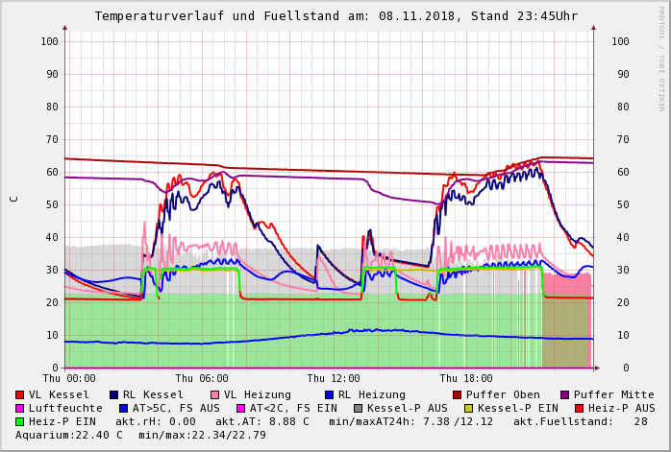The image size is (671, 452).
Task: Click the Thu 00:00 time axis label
Action: (69, 379)
